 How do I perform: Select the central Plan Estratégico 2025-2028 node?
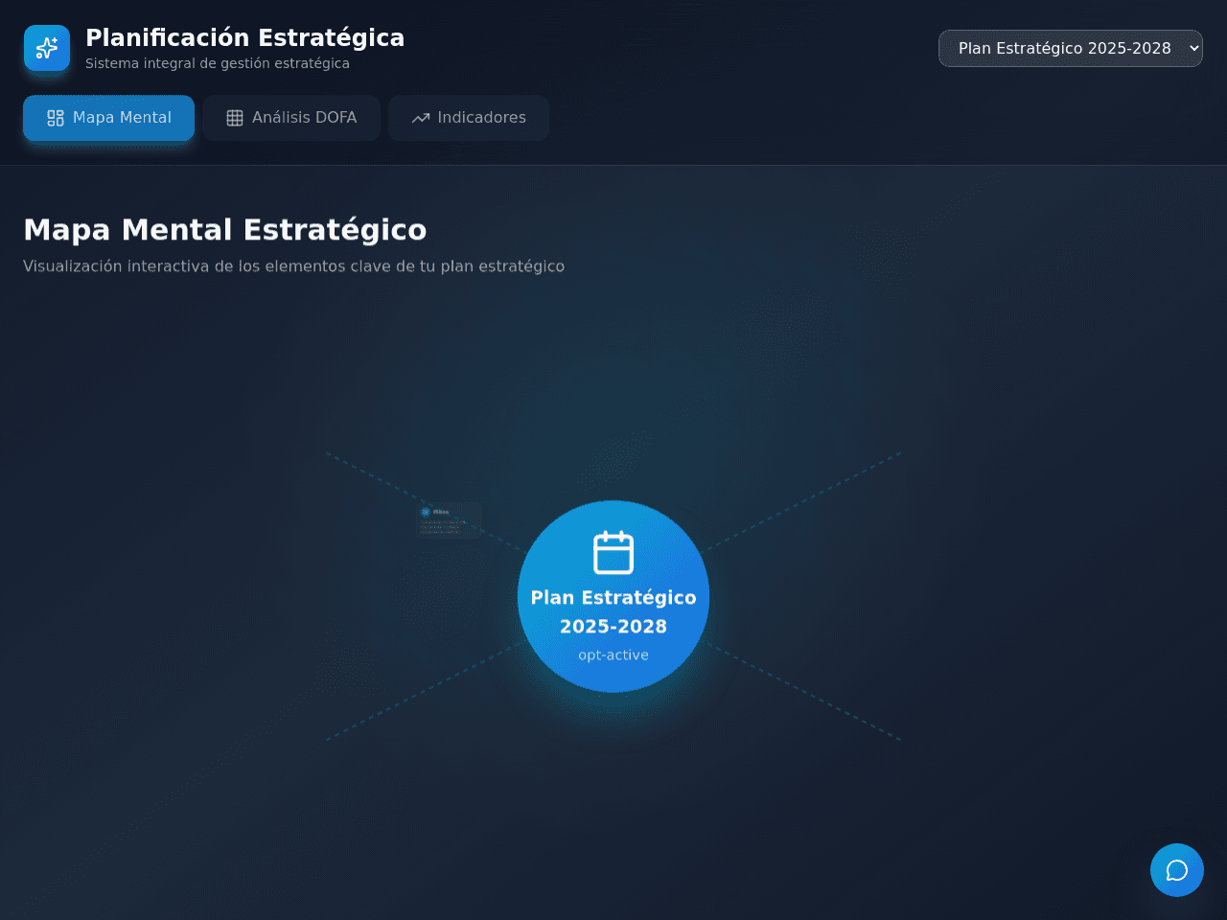click(613, 596)
